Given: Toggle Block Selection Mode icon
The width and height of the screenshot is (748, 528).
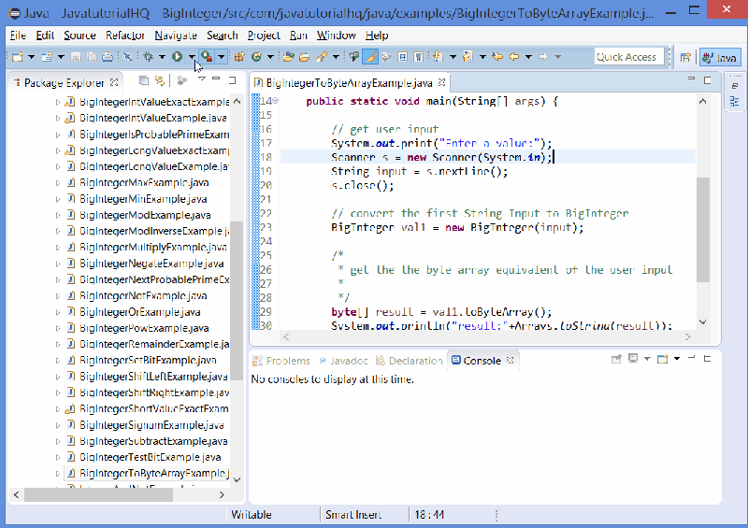Looking at the screenshot, I should click(x=403, y=57).
